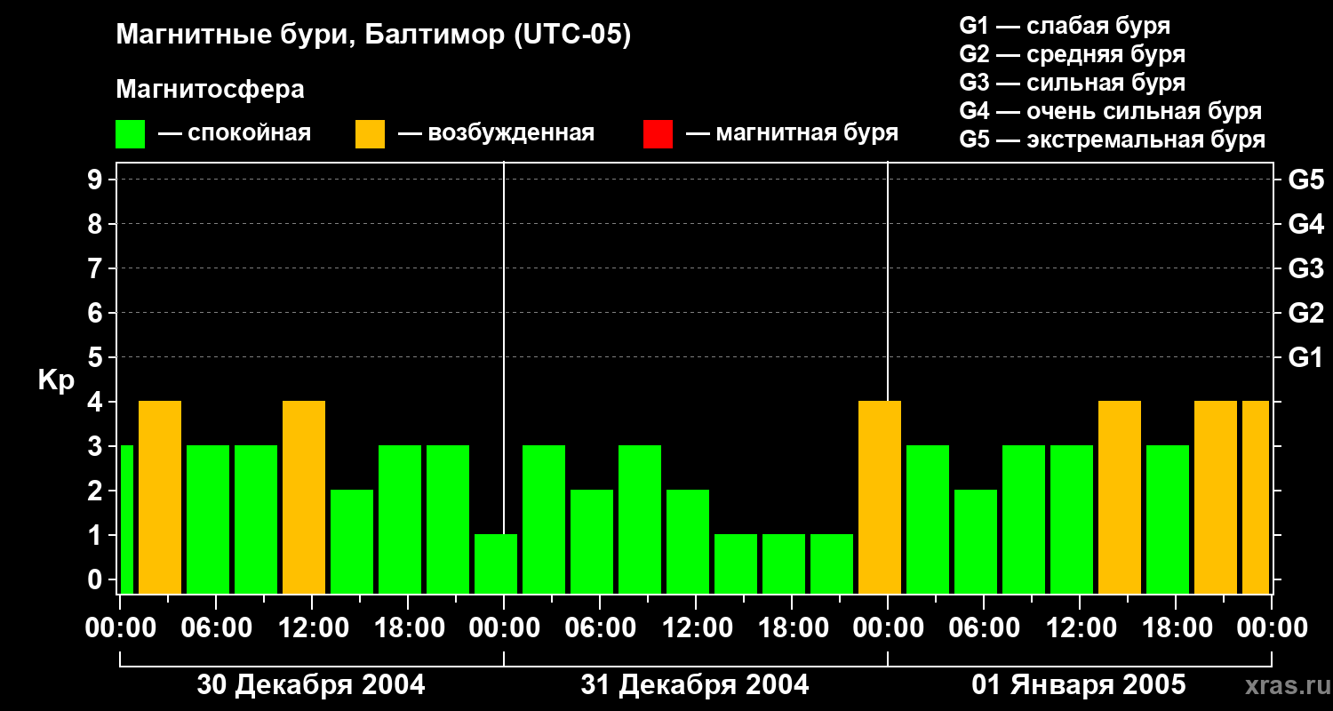Click the G3 label beside the right axis
This screenshot has width=1333, height=711.
pos(1305,268)
